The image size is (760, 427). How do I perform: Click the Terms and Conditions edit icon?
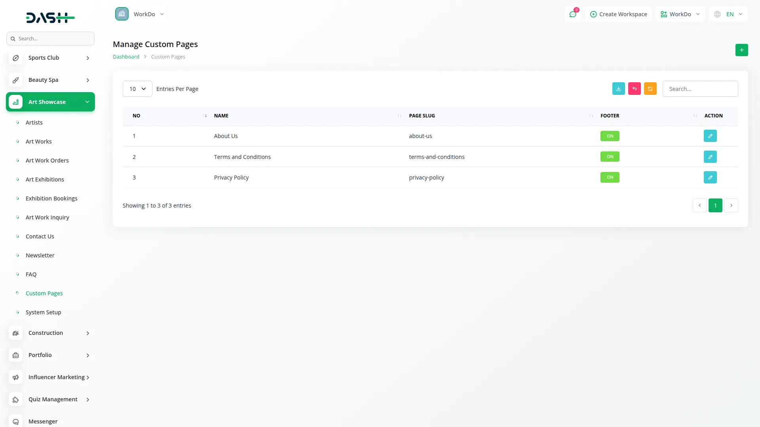point(710,157)
